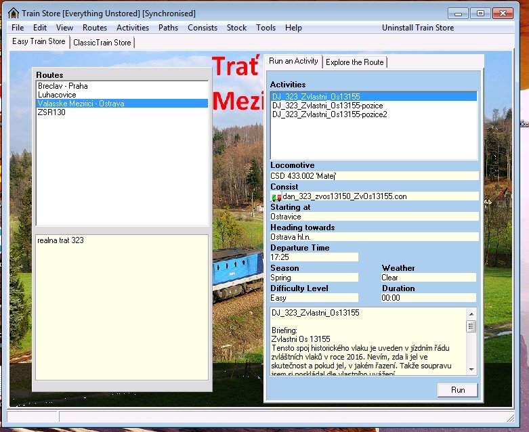The width and height of the screenshot is (529, 432).
Task: Select the Run an Activity tab
Action: (x=293, y=61)
